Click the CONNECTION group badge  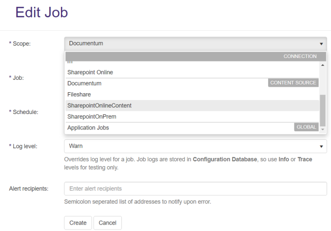300,57
